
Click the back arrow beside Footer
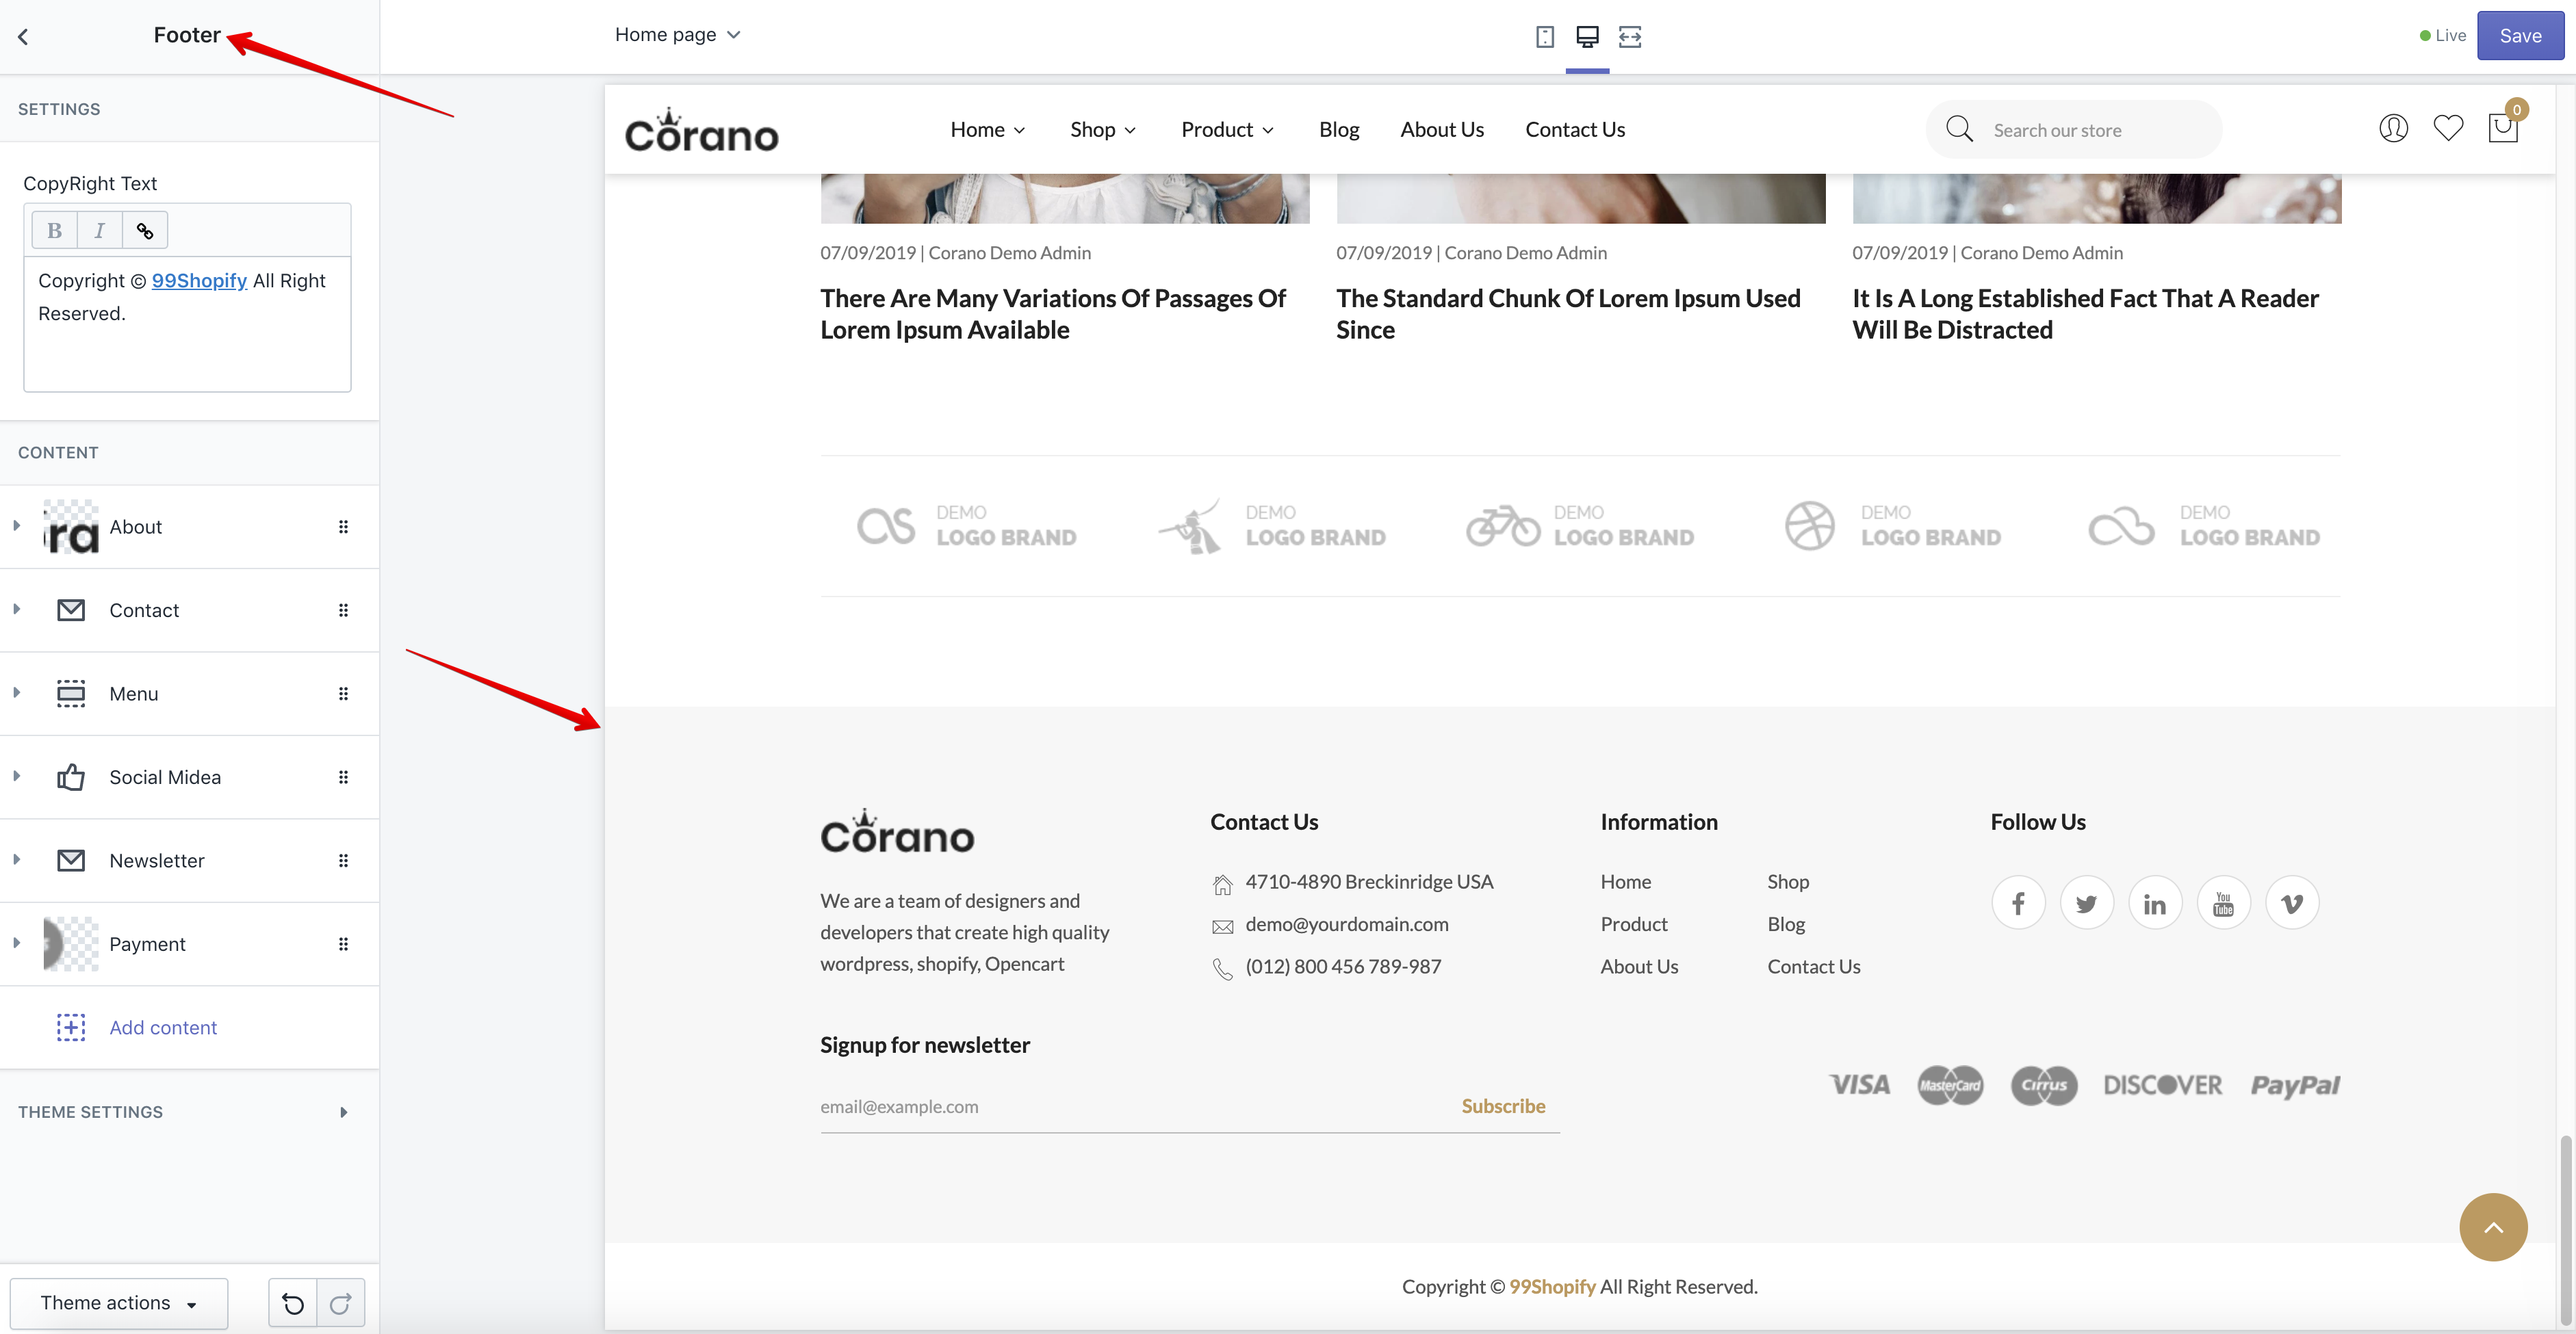23,37
